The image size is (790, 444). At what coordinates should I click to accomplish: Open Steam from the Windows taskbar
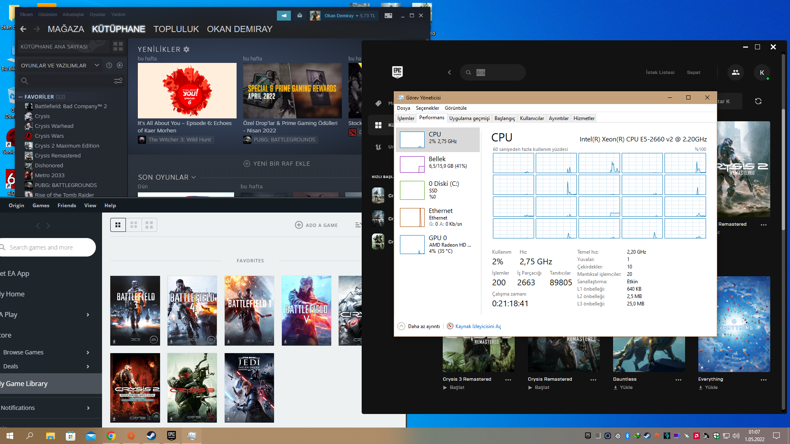pos(151,436)
